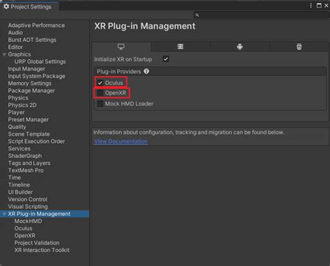This screenshot has height=266, width=330.
Task: Enable the OpenXR plug-in provider
Action: (x=100, y=93)
